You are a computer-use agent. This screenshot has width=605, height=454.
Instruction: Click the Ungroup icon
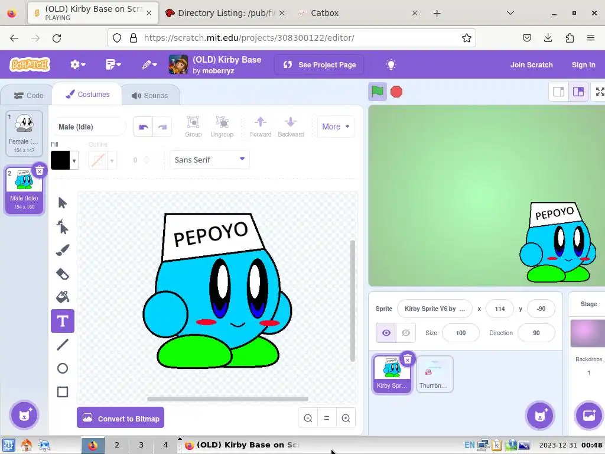coord(222,127)
